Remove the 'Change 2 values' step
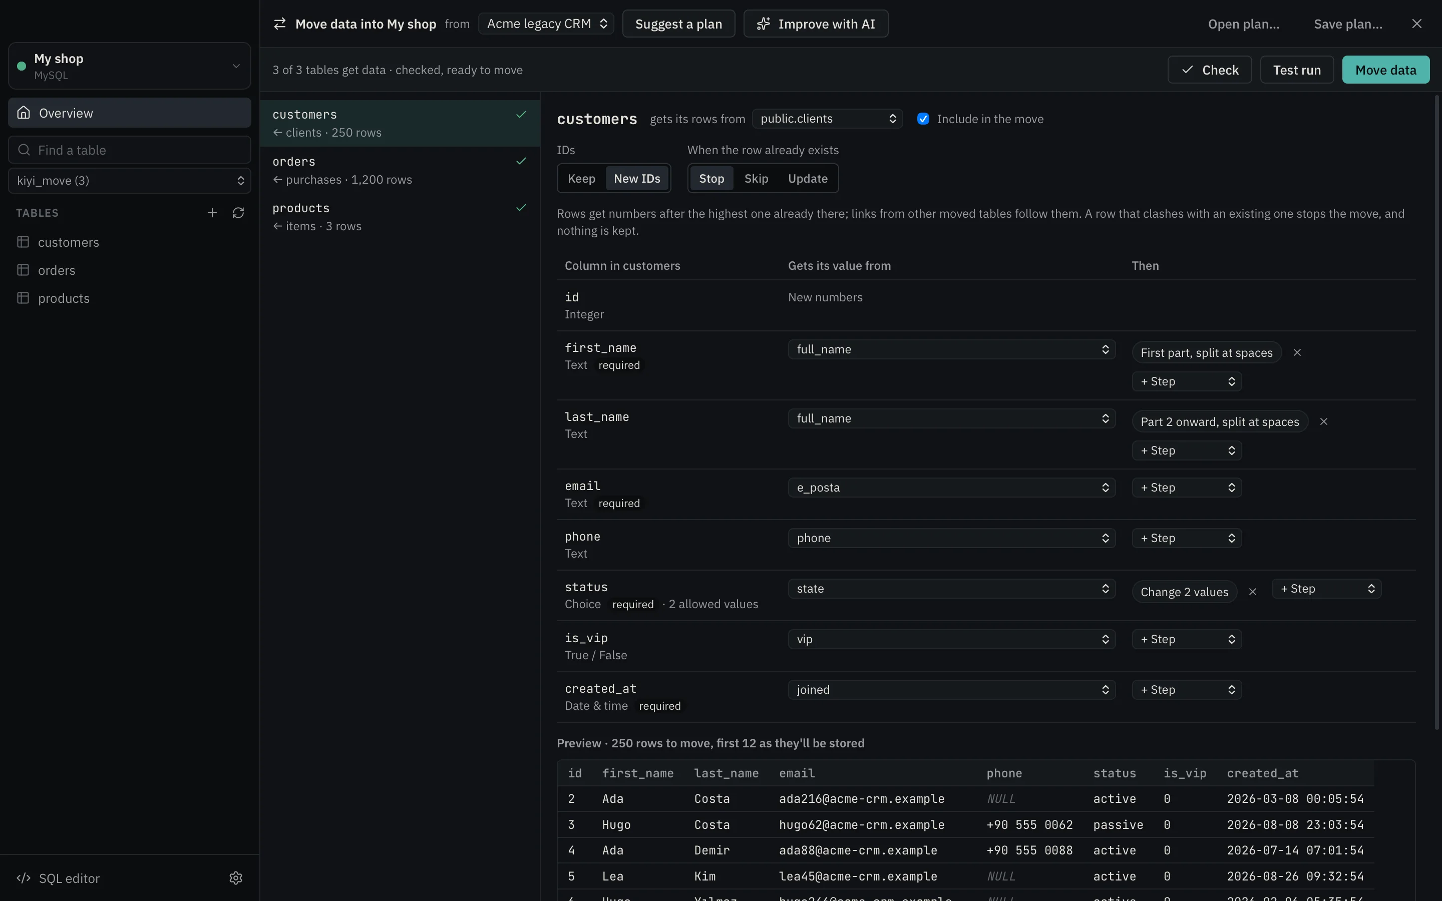Image resolution: width=1442 pixels, height=901 pixels. pos(1253,592)
